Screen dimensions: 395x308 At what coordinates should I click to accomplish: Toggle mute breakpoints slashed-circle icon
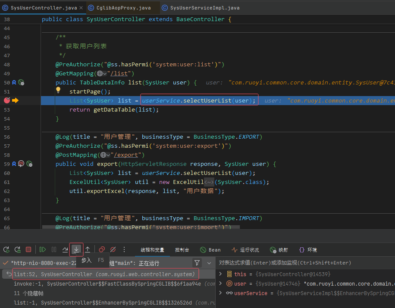coord(113,249)
